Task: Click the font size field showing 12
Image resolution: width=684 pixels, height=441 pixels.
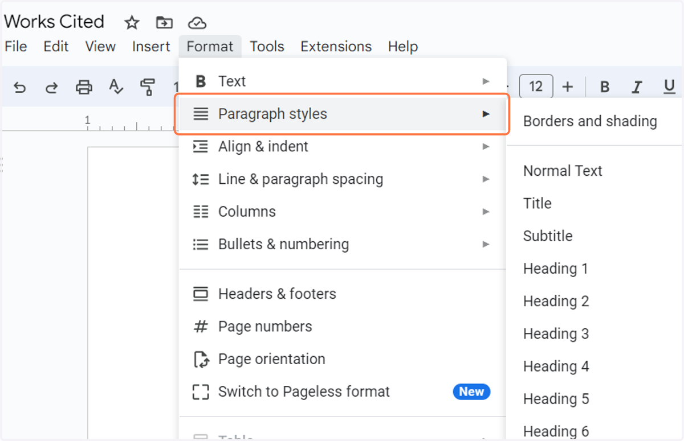Action: point(536,87)
